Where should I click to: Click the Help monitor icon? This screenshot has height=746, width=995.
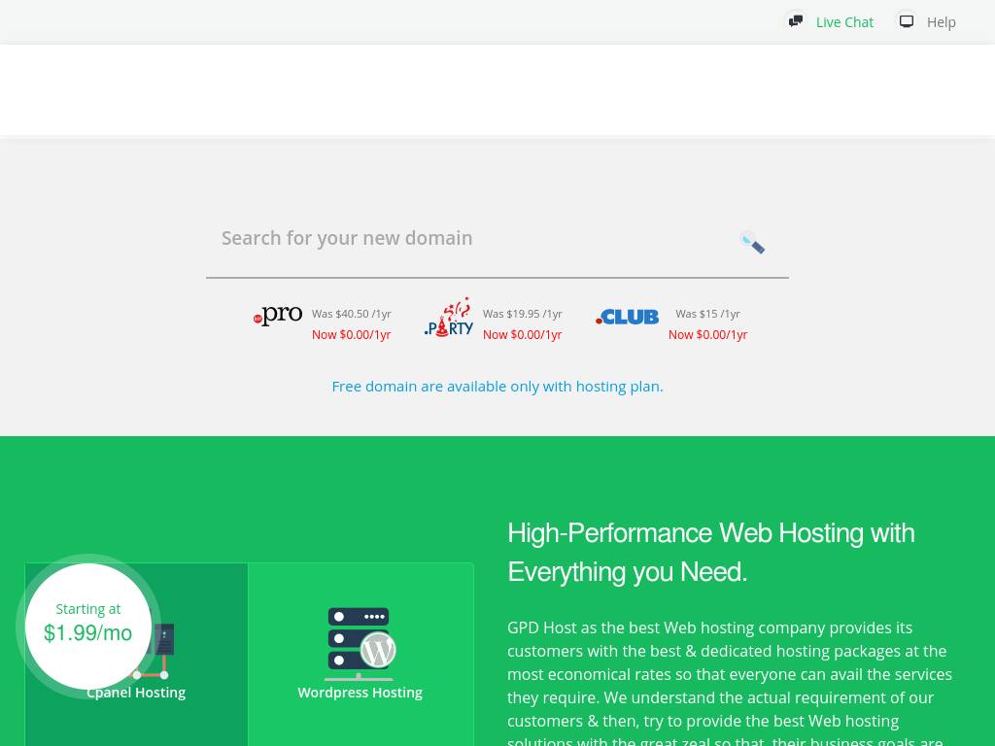[x=907, y=20]
